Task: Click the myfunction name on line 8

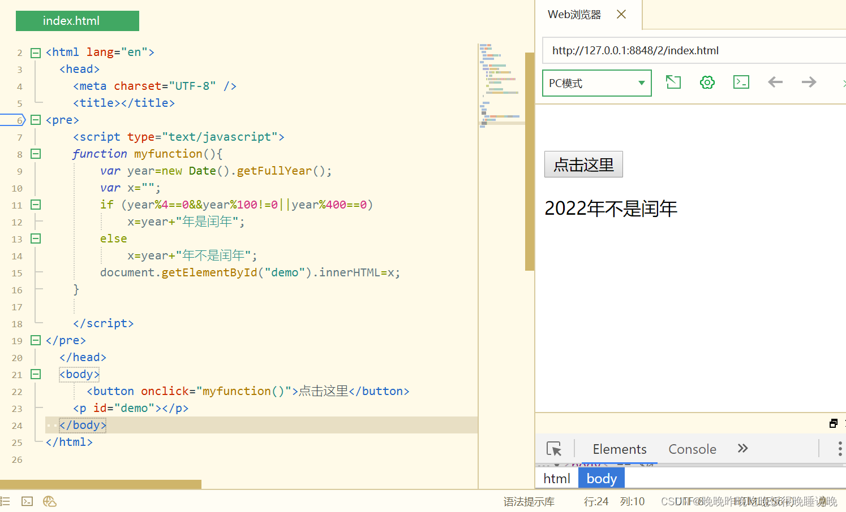Action: pyautogui.click(x=168, y=154)
